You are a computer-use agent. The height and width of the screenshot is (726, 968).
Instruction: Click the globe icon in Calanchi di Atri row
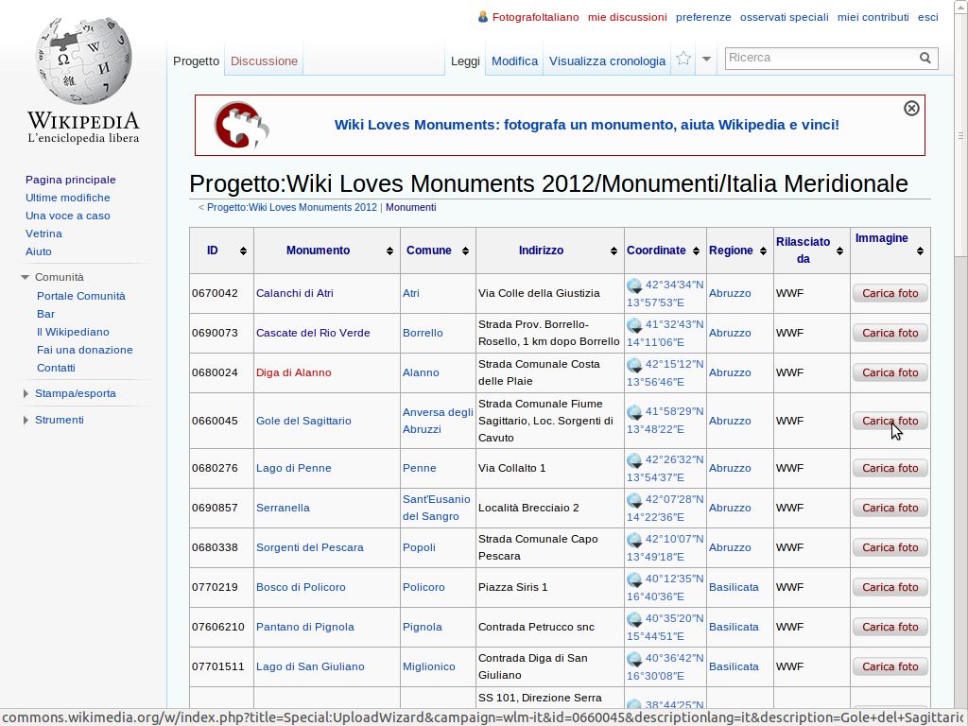click(x=634, y=285)
